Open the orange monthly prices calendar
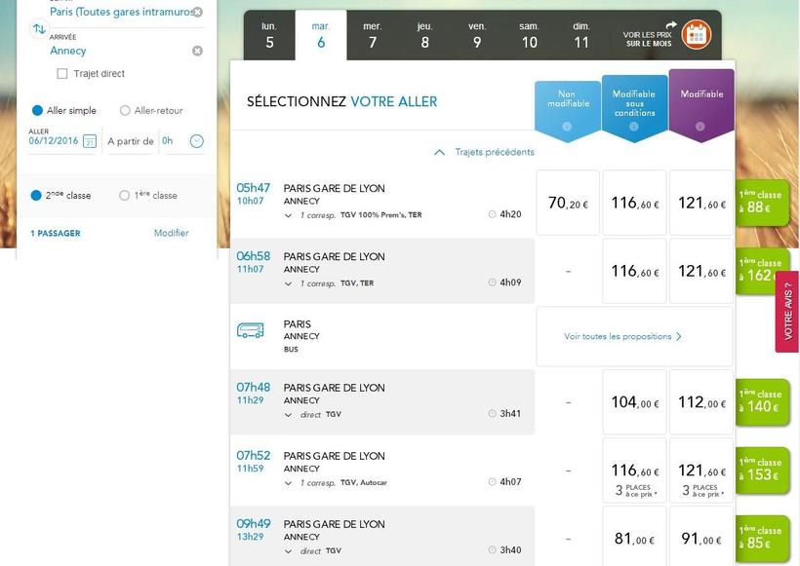800x566 pixels. 696,34
